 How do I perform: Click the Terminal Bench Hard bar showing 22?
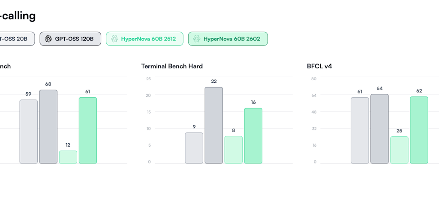213,125
